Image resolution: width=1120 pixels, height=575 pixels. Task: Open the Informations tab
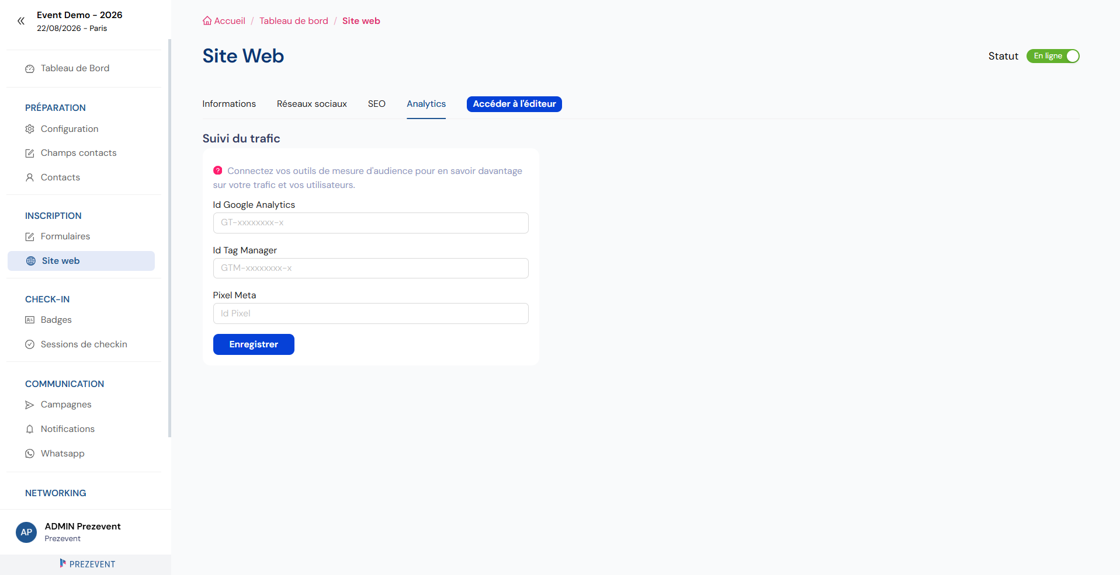click(x=229, y=104)
